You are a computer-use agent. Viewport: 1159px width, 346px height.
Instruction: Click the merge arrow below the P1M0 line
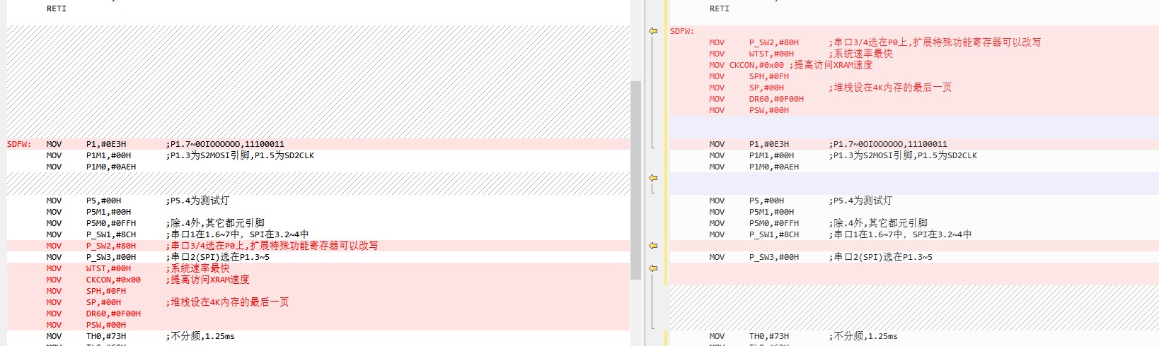653,178
